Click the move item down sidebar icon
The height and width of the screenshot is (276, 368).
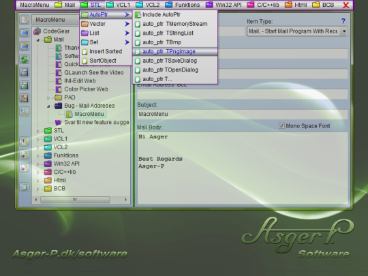(24, 168)
